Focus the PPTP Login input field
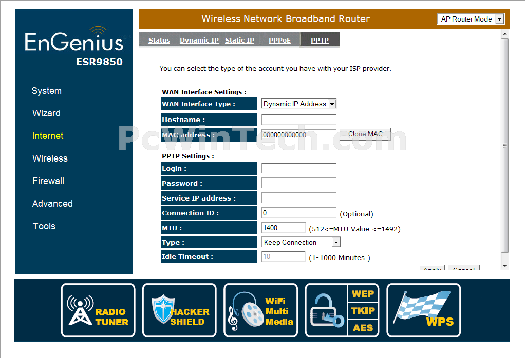Screen dimensions: 525x358 point(298,168)
